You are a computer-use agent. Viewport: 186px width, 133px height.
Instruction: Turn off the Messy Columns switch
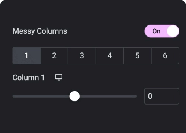point(162,31)
